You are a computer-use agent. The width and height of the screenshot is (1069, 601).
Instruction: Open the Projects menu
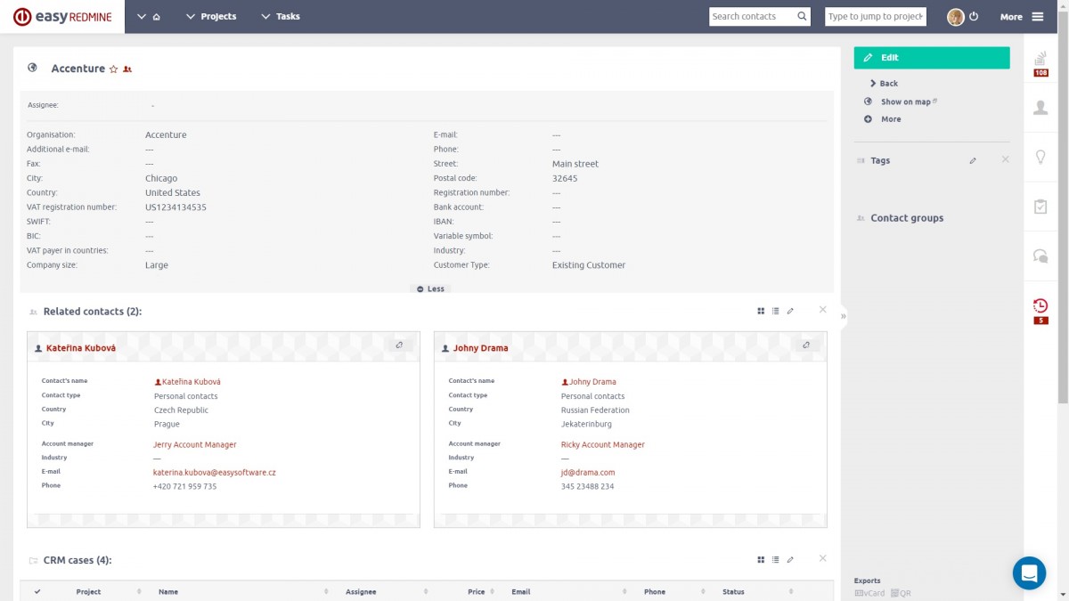click(x=211, y=17)
